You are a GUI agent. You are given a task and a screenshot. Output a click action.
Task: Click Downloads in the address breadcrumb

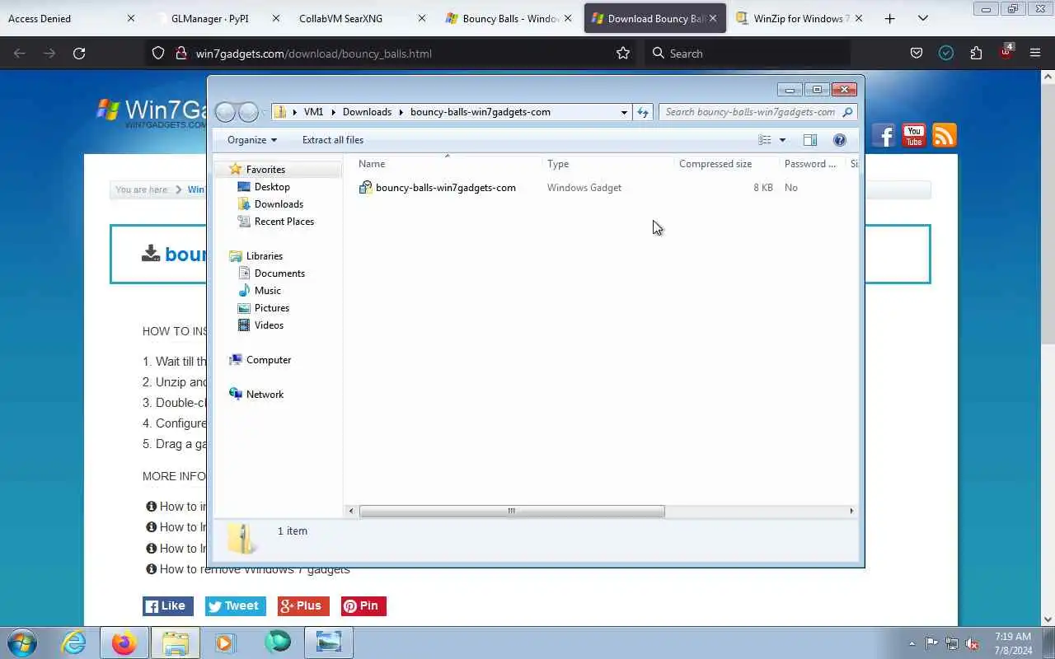coord(367,112)
